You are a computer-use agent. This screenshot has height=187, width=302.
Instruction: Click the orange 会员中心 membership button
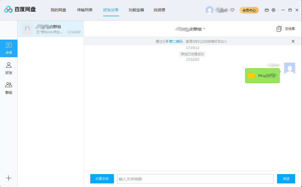coord(249,10)
